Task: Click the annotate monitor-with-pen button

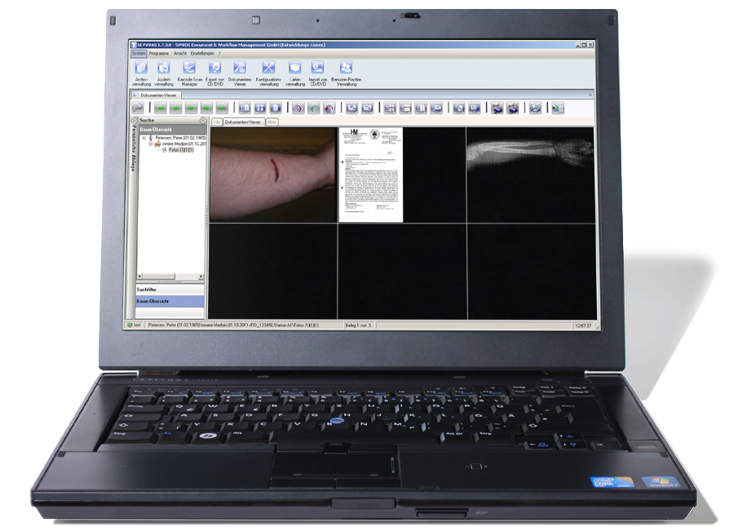Action: (x=535, y=109)
